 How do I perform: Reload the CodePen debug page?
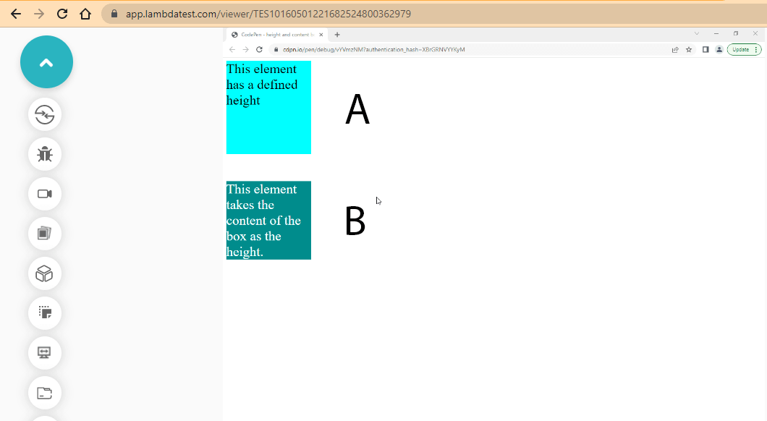259,49
